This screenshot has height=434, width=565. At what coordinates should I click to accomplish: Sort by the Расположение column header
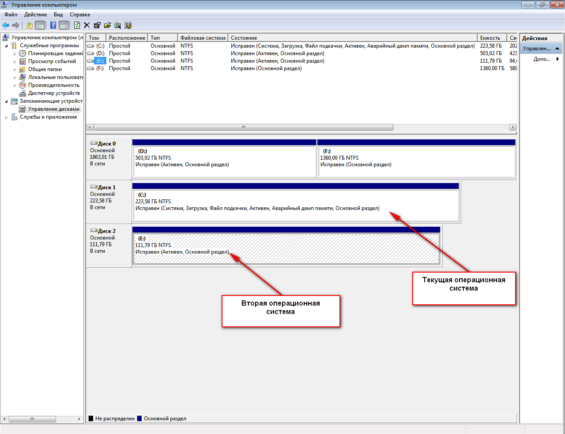click(127, 38)
